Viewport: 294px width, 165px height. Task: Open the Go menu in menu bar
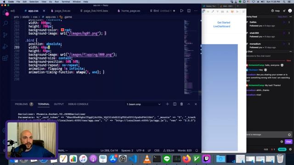51,2
